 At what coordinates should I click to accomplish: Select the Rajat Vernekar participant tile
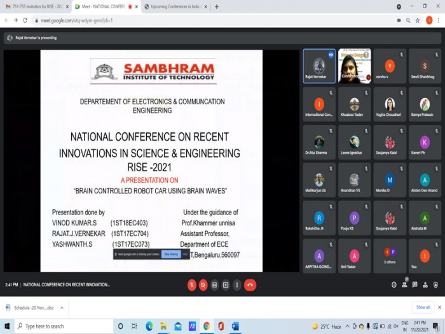click(319, 66)
